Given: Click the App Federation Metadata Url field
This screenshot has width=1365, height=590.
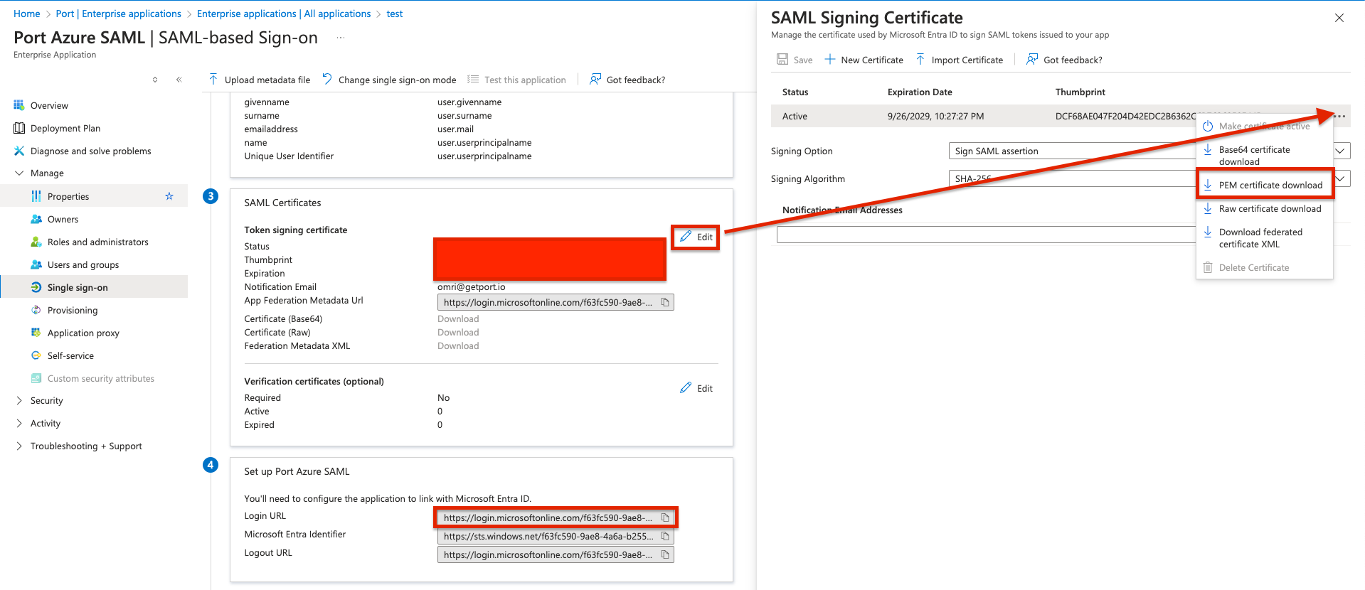Looking at the screenshot, I should pyautogui.click(x=556, y=302).
